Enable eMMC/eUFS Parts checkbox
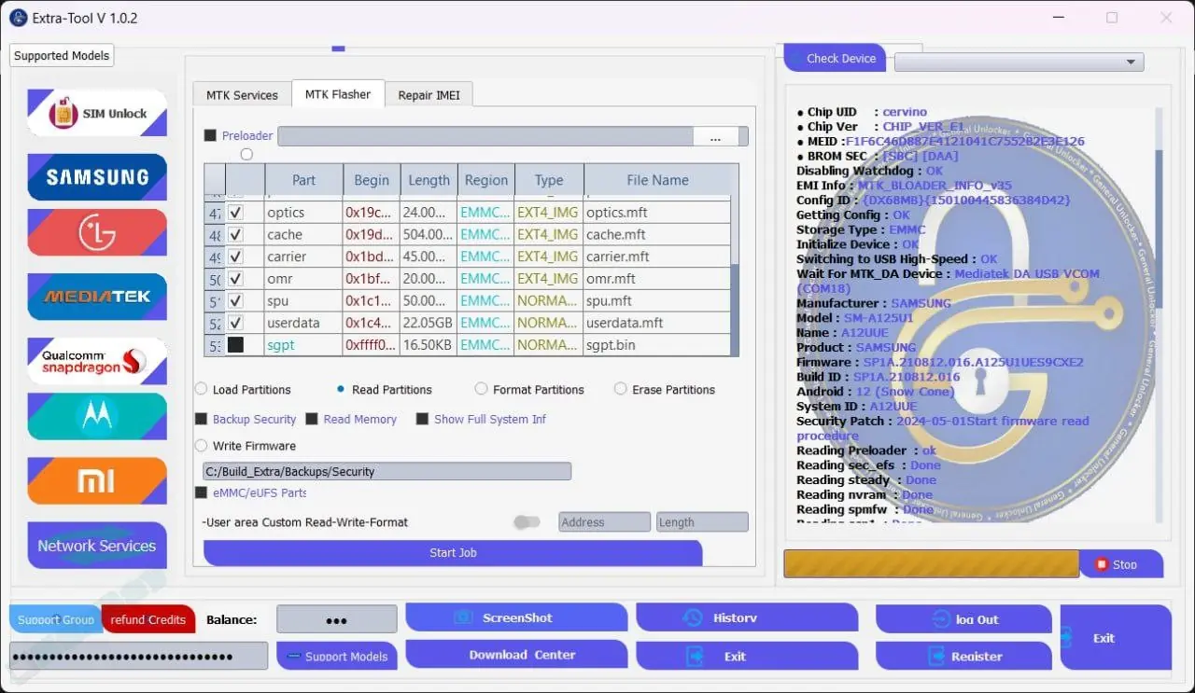The width and height of the screenshot is (1195, 693). point(201,492)
